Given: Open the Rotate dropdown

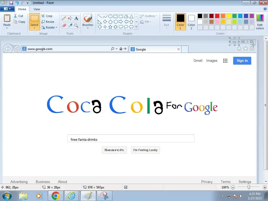Looking at the screenshot, I should click(49, 27).
